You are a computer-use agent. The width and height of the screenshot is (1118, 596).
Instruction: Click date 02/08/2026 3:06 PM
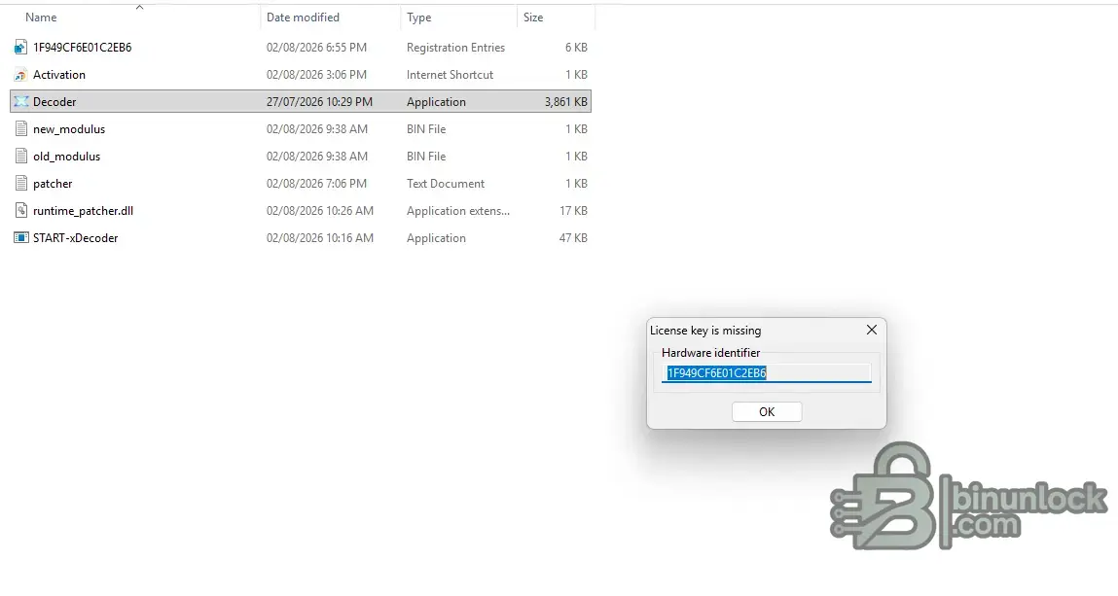pyautogui.click(x=316, y=75)
